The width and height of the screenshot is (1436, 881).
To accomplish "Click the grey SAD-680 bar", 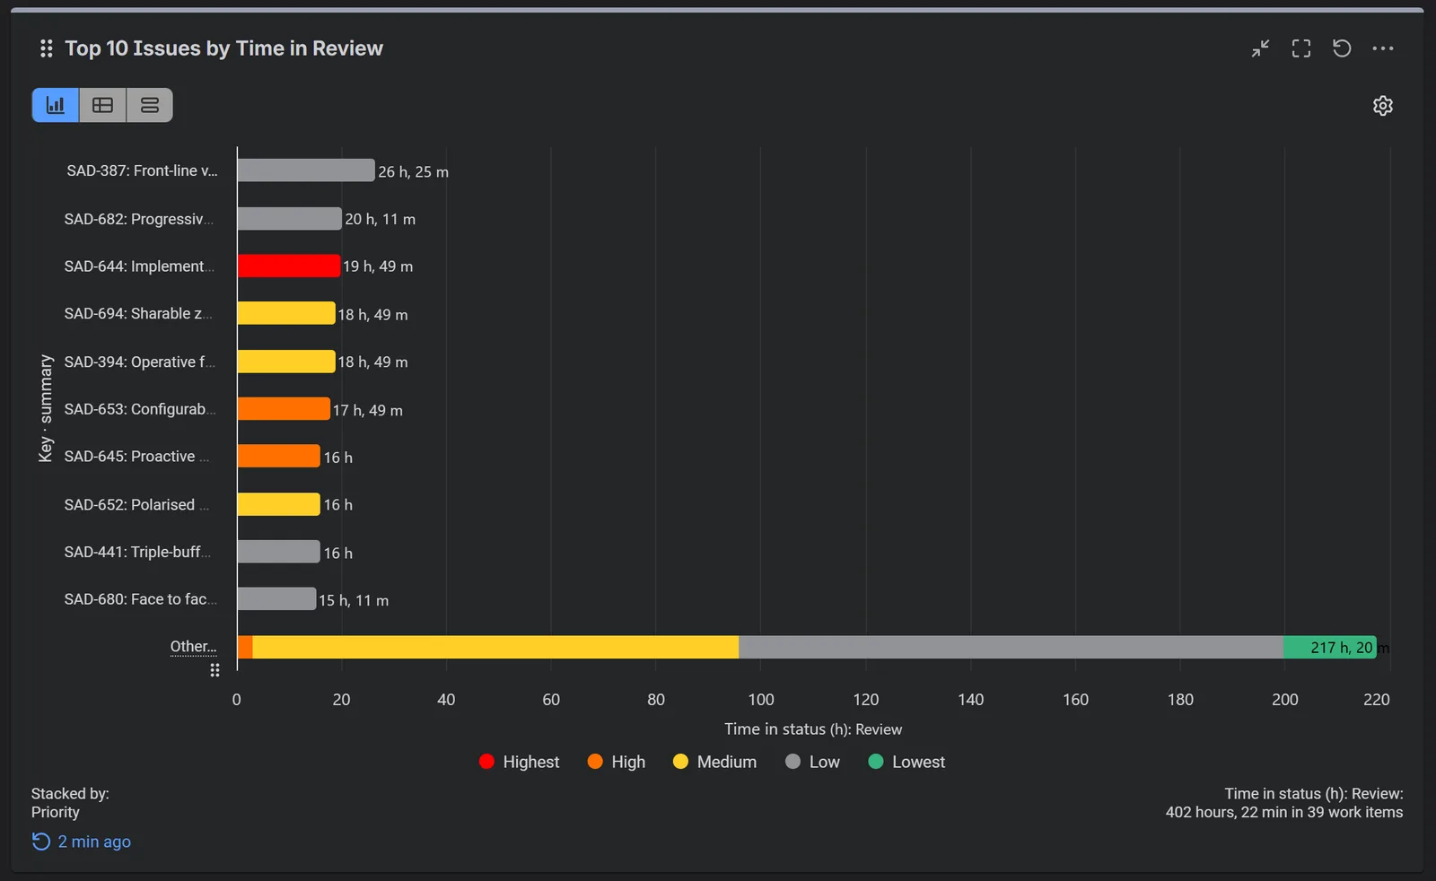I will [276, 598].
